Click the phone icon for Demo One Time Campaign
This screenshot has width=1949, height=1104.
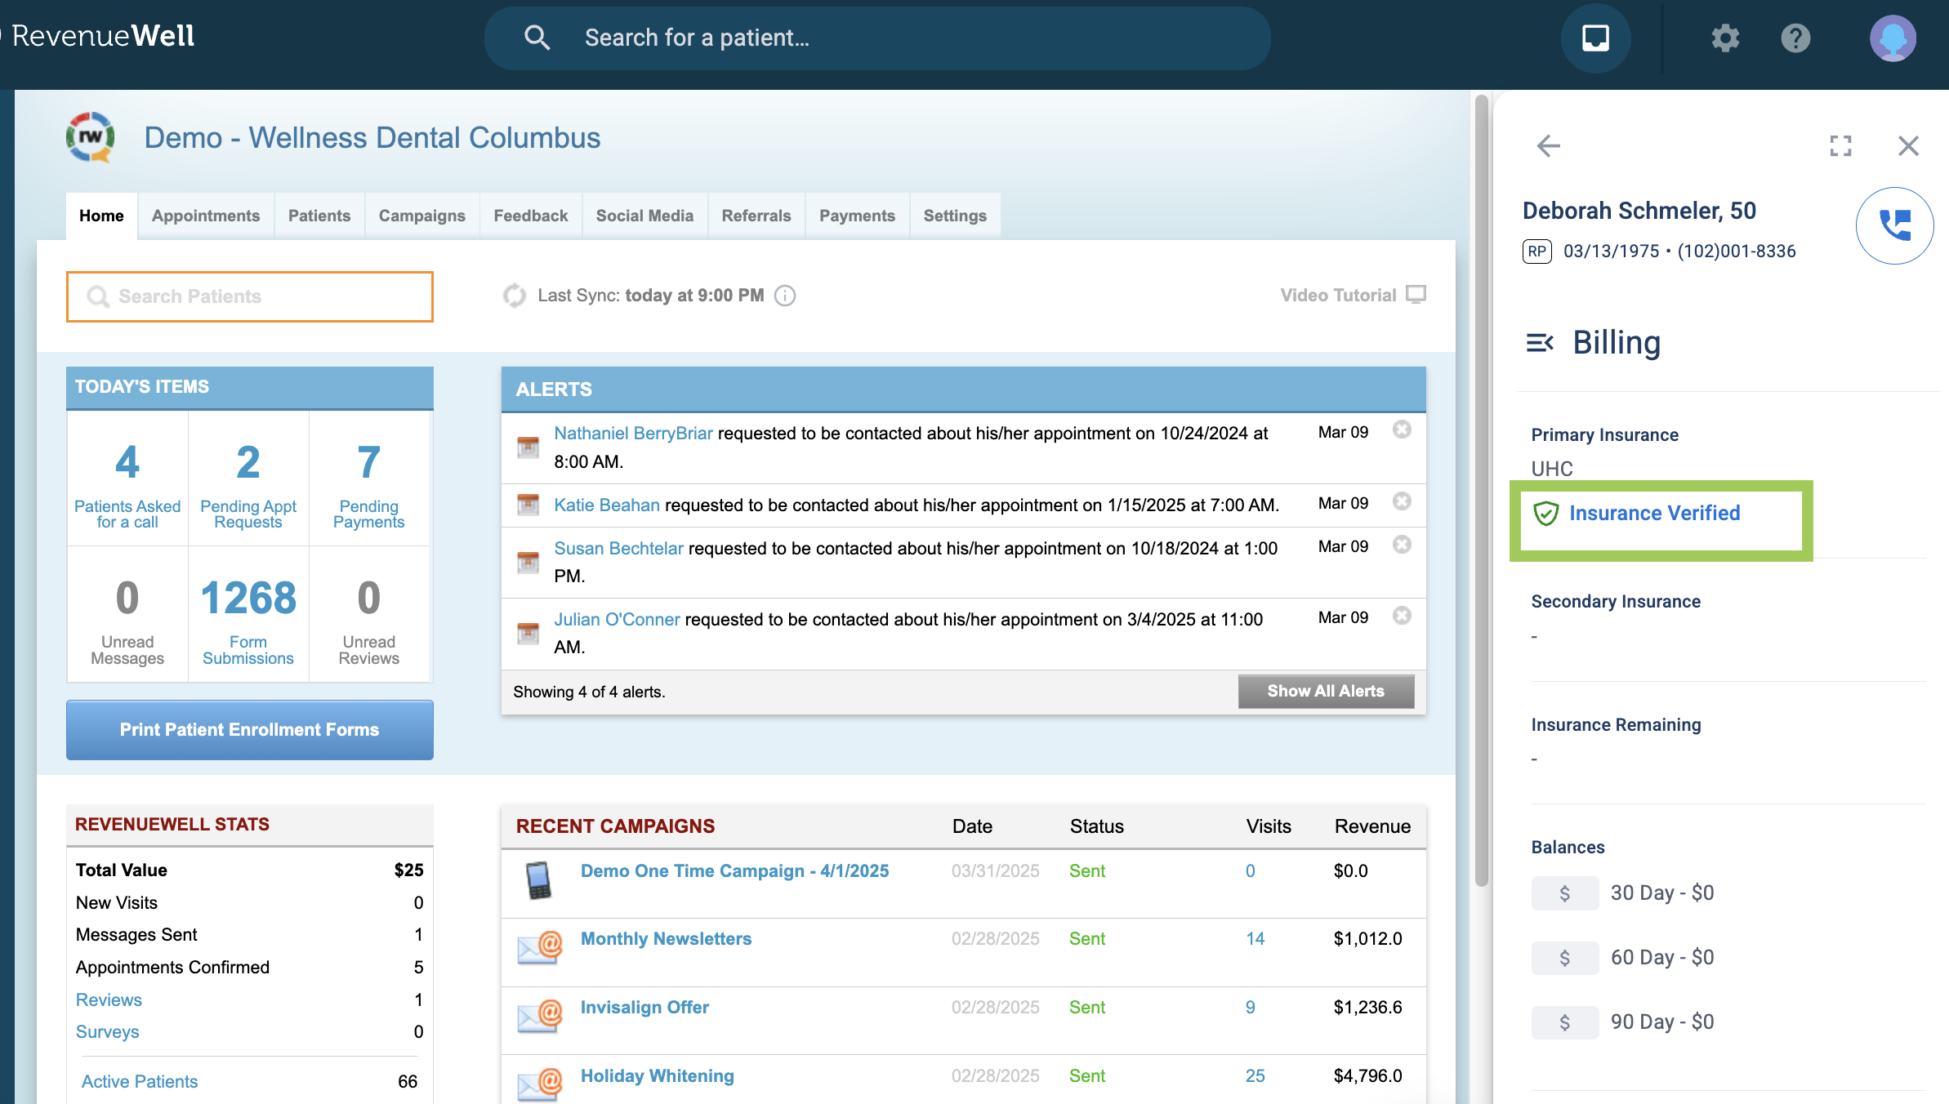coord(538,881)
